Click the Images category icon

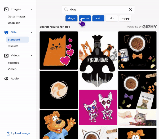(x=6, y=9)
